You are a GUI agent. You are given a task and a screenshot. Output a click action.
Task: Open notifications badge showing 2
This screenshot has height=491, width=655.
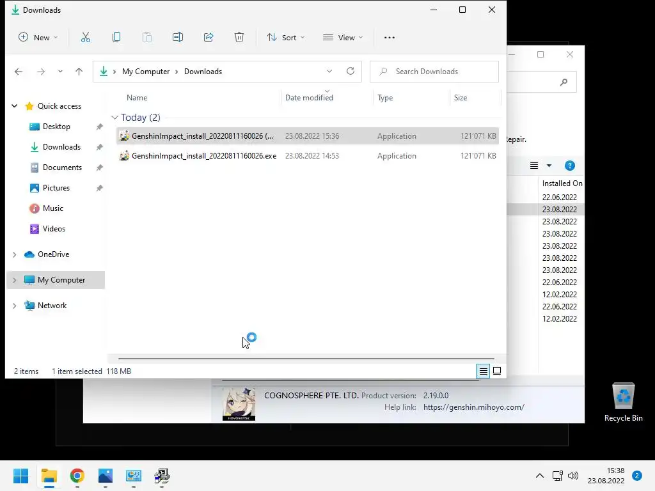637,476
